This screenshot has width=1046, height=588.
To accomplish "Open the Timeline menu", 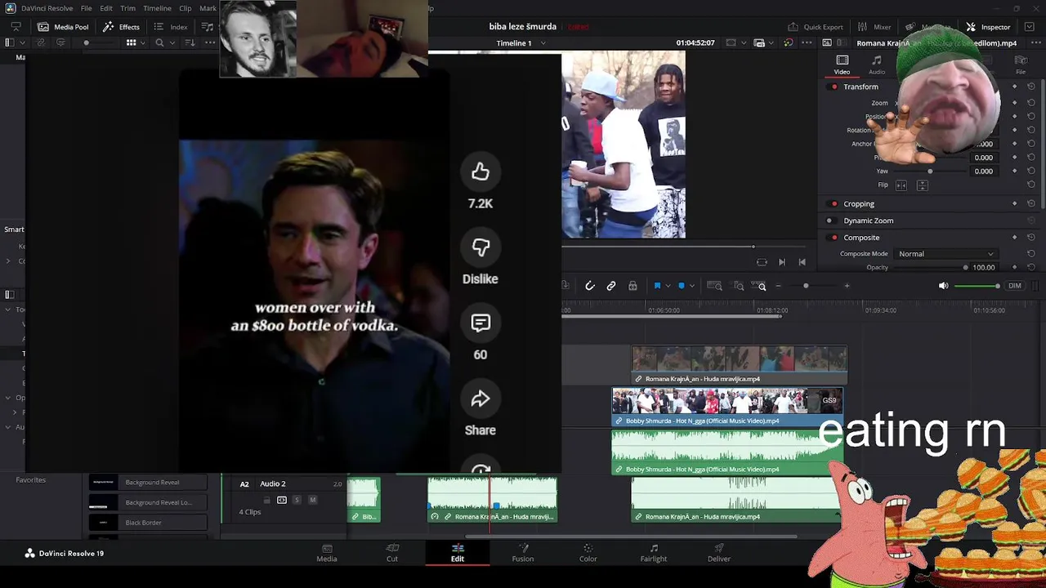I will pos(157,8).
